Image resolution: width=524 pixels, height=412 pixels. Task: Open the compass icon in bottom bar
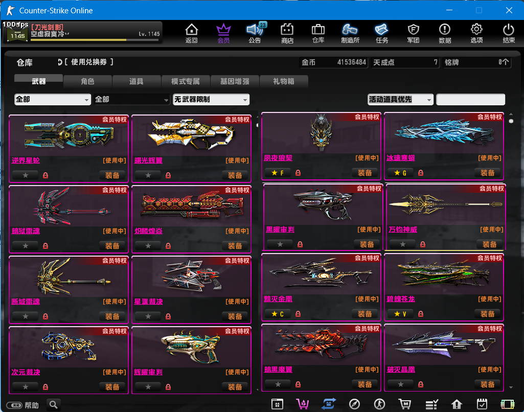(354, 404)
